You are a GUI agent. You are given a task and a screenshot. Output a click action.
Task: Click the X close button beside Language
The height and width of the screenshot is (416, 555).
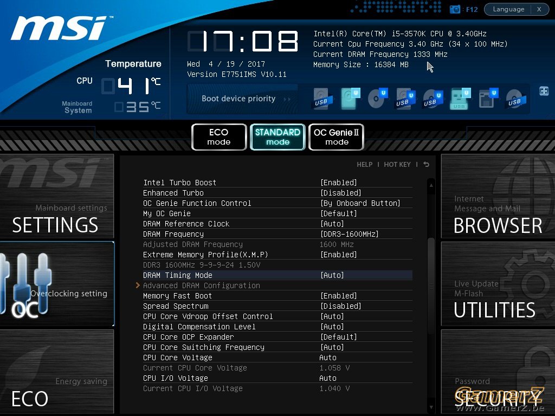[539, 9]
